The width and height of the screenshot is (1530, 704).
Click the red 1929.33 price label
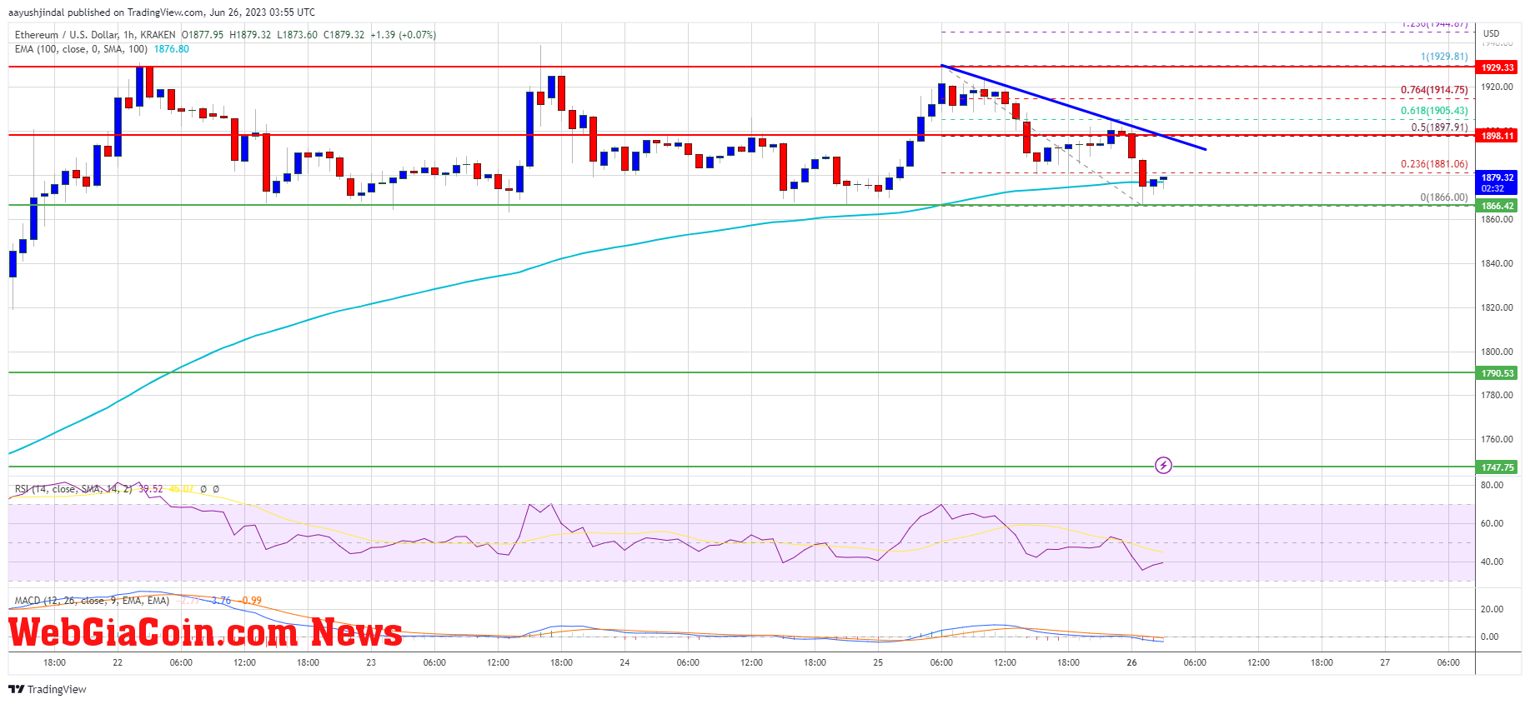pyautogui.click(x=1497, y=67)
